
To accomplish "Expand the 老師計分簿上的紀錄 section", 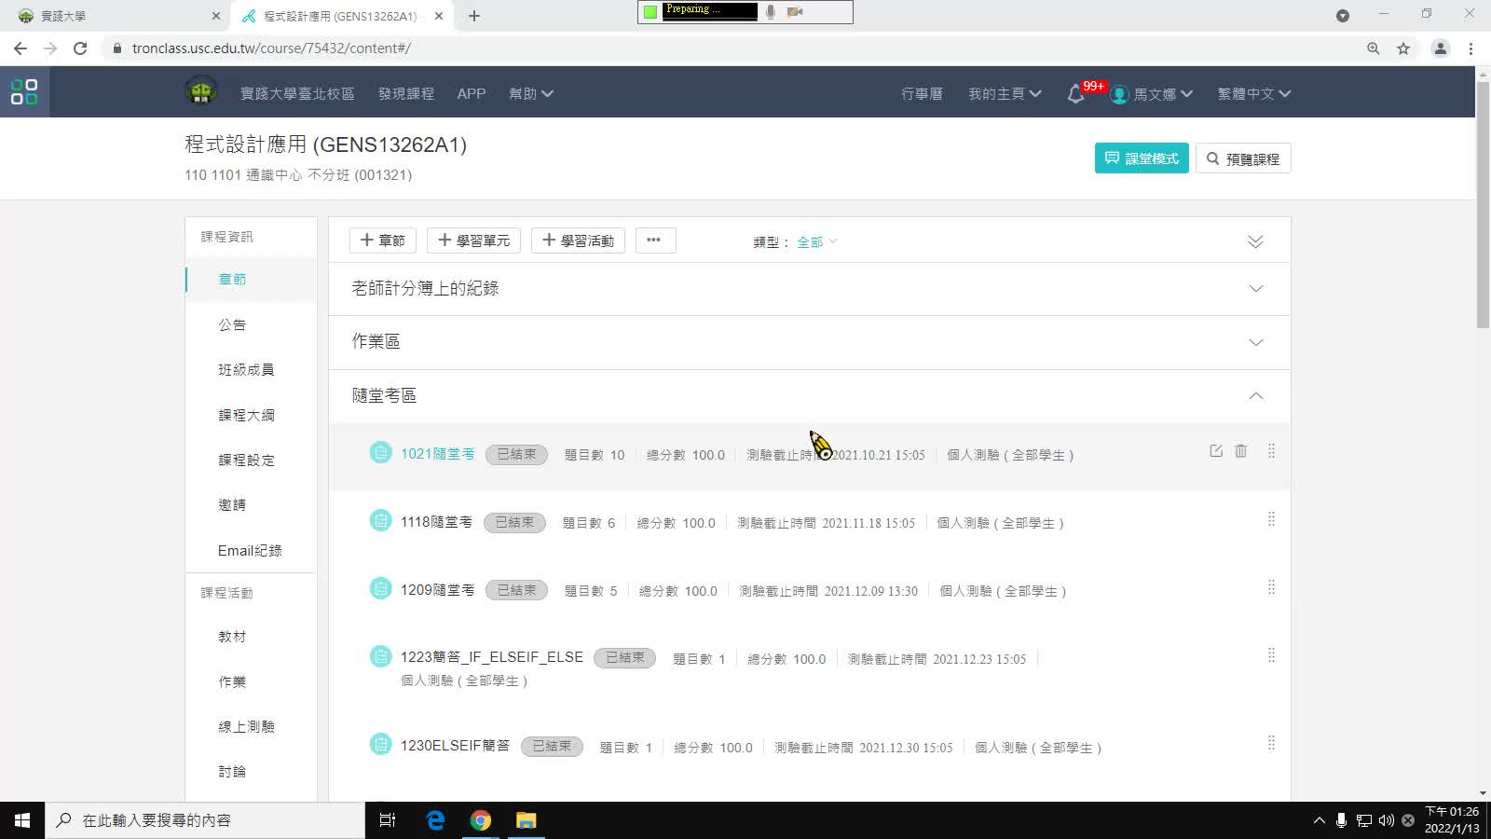I will click(x=1255, y=289).
